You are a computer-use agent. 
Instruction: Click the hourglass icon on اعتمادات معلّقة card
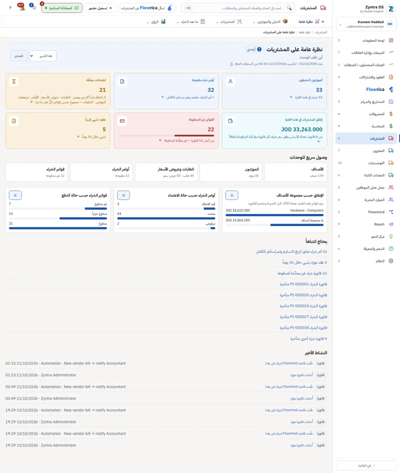click(x=14, y=81)
